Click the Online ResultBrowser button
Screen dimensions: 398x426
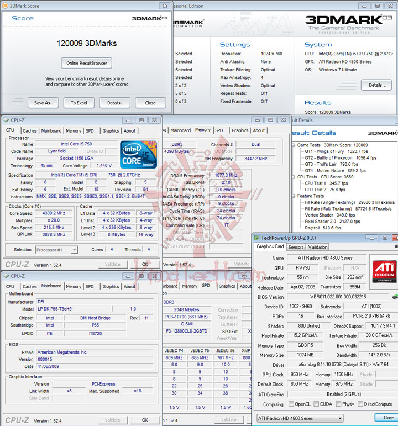pyautogui.click(x=86, y=63)
